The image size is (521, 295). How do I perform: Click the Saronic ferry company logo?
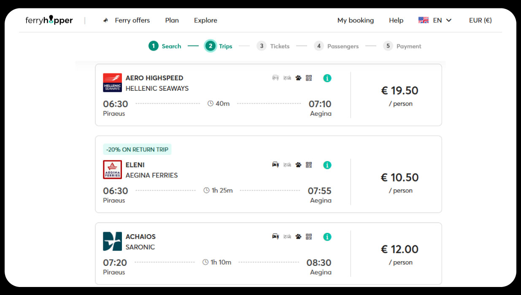112,241
